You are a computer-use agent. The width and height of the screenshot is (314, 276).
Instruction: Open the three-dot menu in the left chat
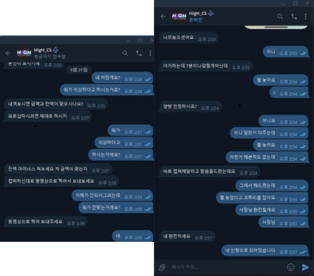pyautogui.click(x=150, y=53)
